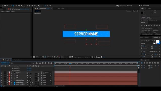Open the RAM Preview Options dropdown
This screenshot has height=91, width=161.
[149, 28]
